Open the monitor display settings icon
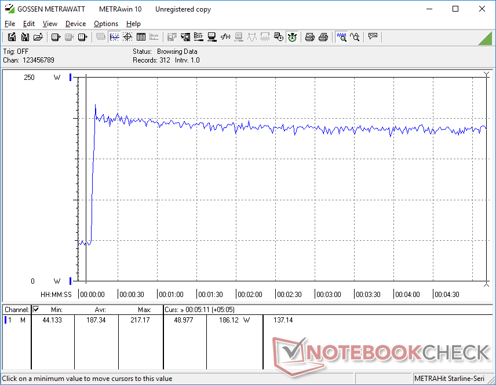This screenshot has height=385, width=496. coord(212,37)
